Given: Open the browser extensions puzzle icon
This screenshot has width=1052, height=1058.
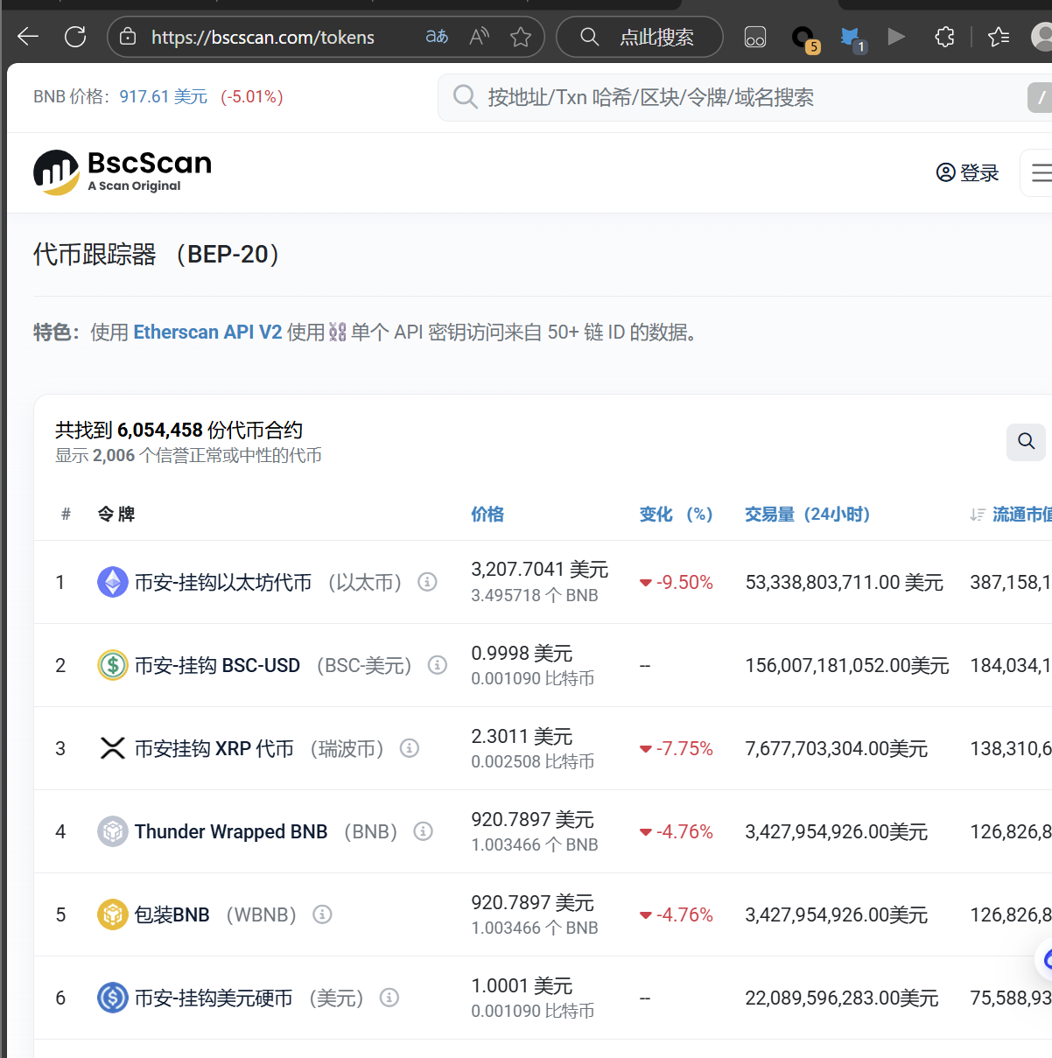Looking at the screenshot, I should 944,37.
